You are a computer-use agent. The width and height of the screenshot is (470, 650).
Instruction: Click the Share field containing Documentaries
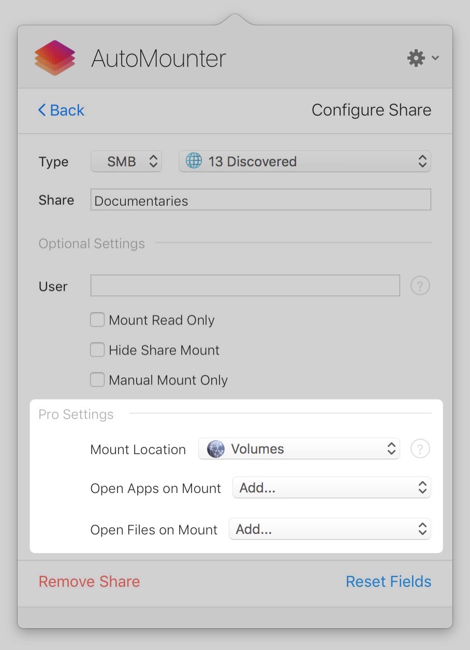(x=260, y=200)
